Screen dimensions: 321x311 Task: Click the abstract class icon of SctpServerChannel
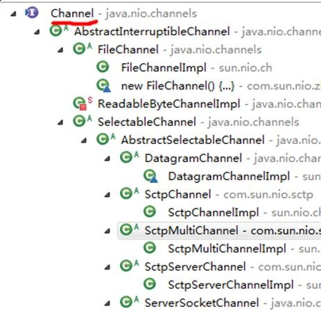[x=126, y=266]
